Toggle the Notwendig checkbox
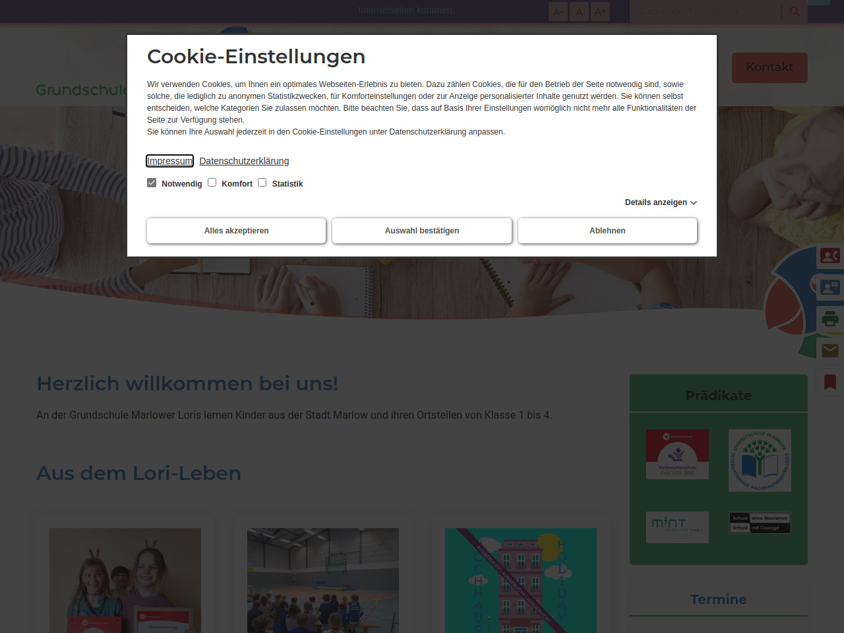The height and width of the screenshot is (633, 844). click(152, 183)
